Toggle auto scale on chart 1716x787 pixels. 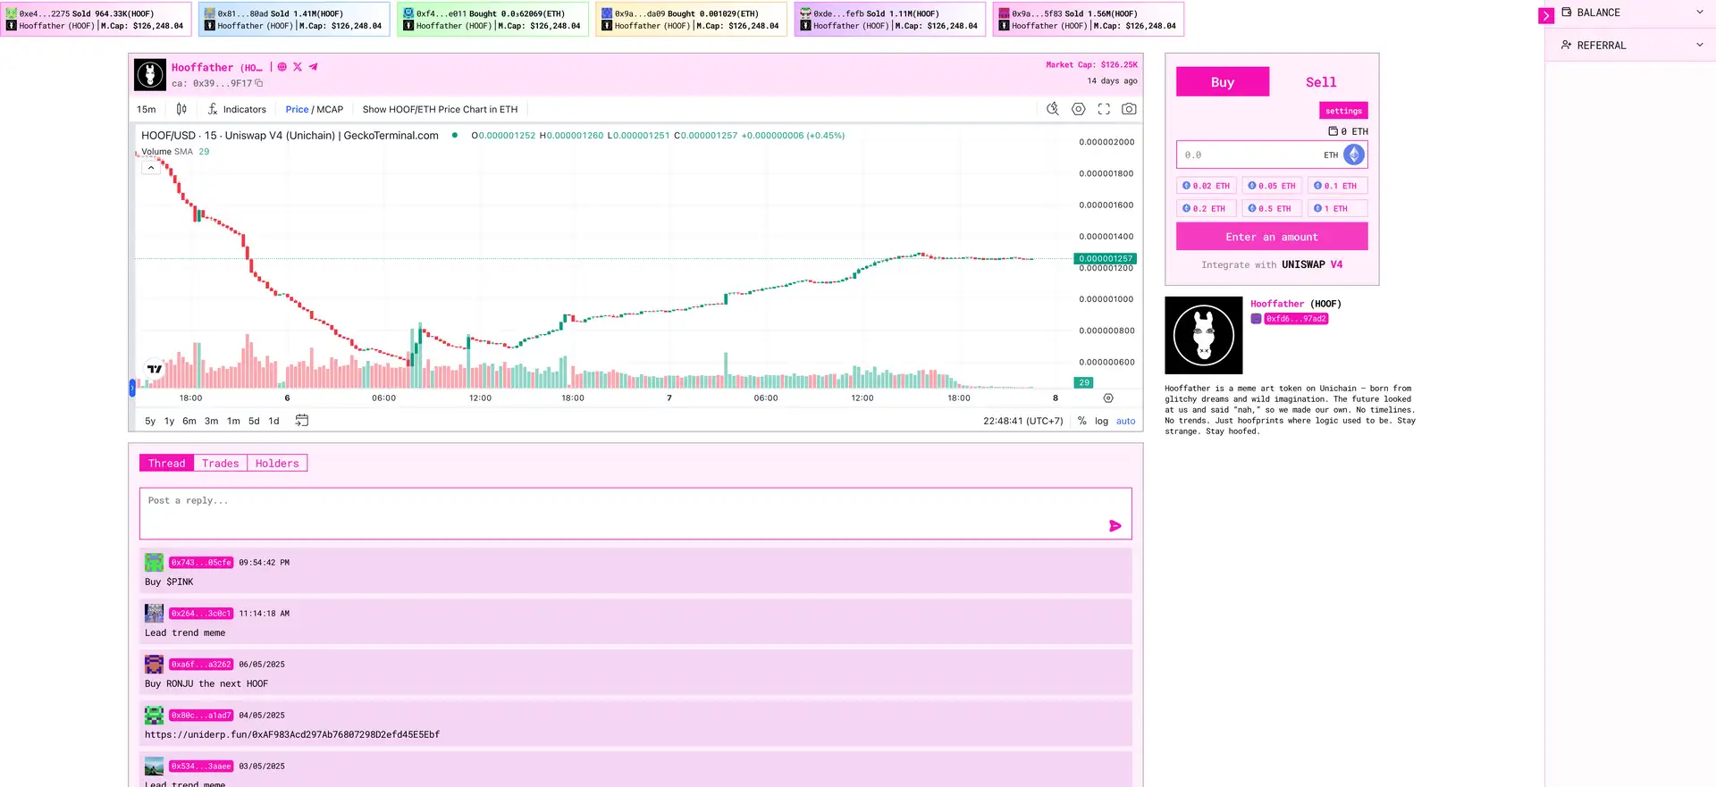[1125, 421]
